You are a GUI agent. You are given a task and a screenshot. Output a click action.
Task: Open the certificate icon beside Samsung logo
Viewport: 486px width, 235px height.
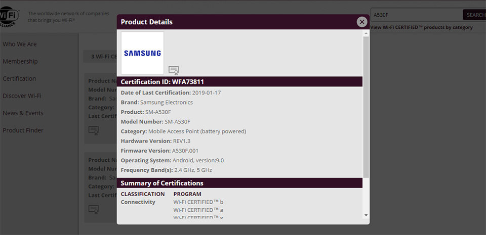(174, 70)
